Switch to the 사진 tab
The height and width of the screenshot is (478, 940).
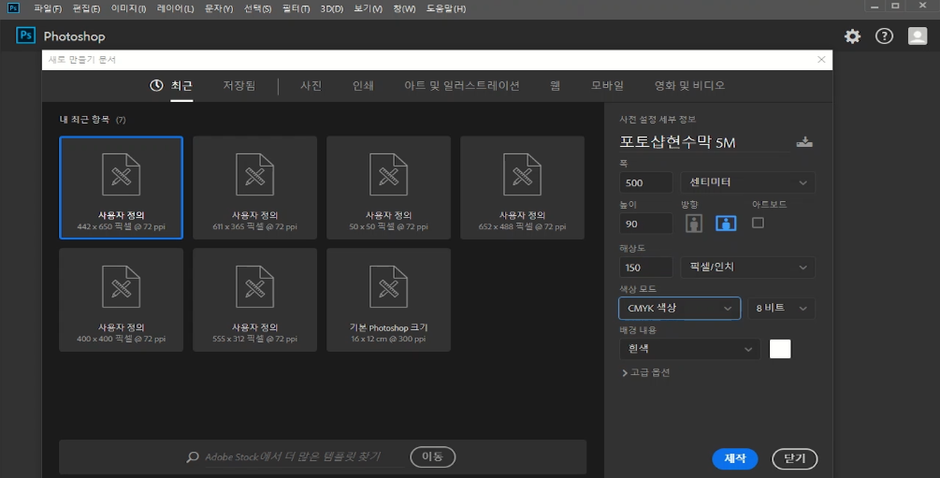tap(311, 86)
